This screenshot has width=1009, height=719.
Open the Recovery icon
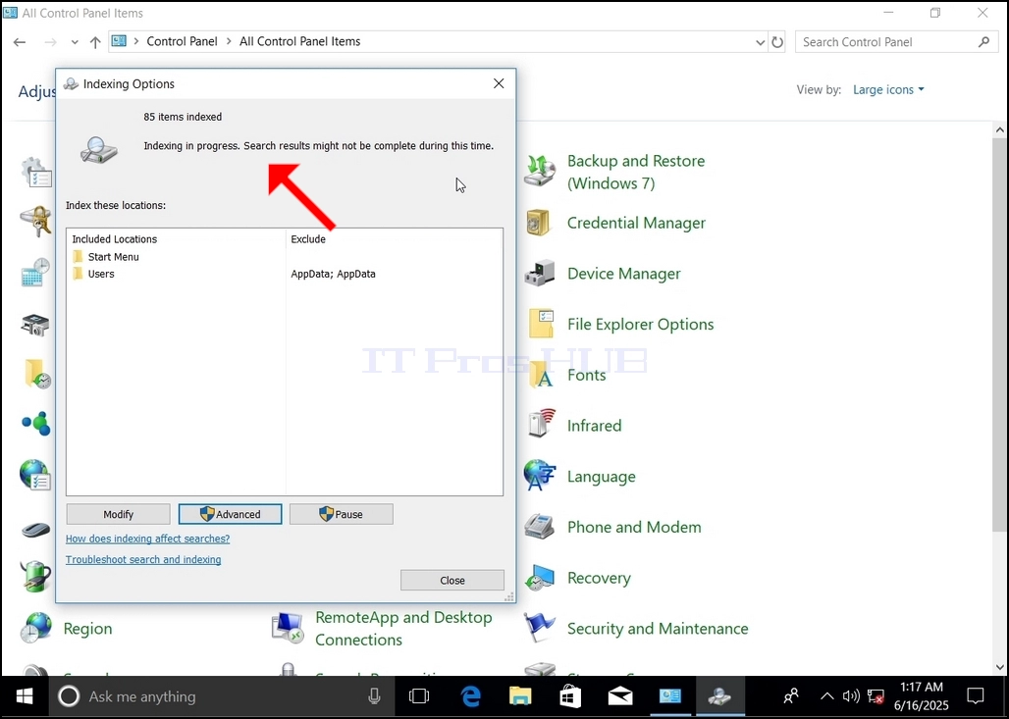(x=539, y=578)
